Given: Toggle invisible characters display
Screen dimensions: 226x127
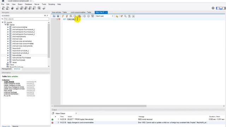Looking at the screenshot, I should tap(130, 16).
